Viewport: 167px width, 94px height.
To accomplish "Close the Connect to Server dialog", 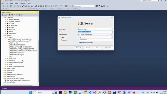I will pyautogui.click(x=112, y=18).
